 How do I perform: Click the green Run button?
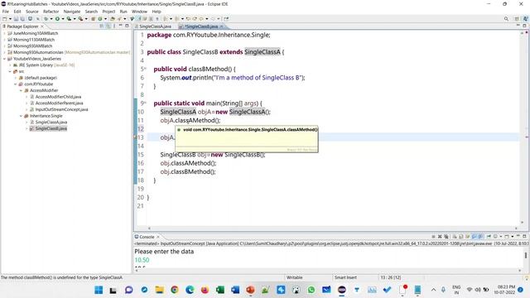click(x=57, y=19)
